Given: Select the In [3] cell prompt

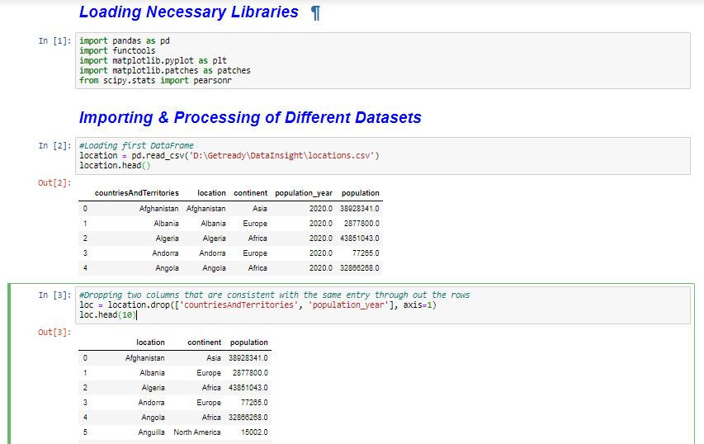Looking at the screenshot, I should (x=54, y=295).
